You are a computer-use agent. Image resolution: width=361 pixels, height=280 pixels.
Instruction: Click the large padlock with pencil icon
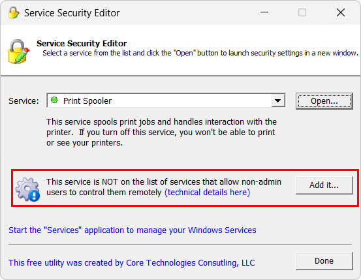(18, 52)
